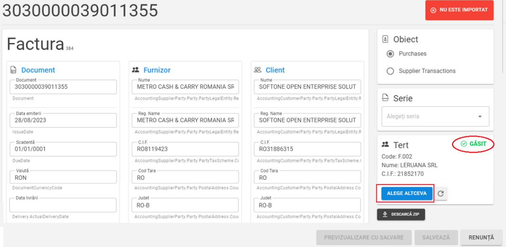Click the ALEGE ALTCEVA button
The image size is (506, 247).
point(407,194)
